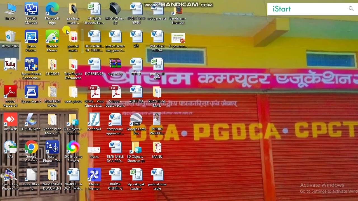
Task: Launch BAS desktop shortcut
Action: [x=10, y=150]
